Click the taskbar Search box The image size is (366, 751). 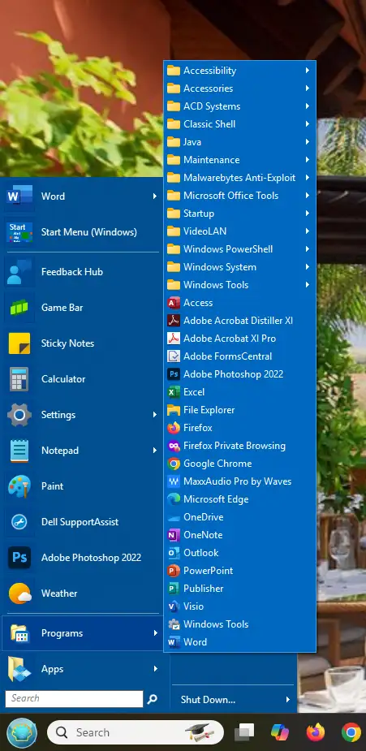(x=136, y=732)
